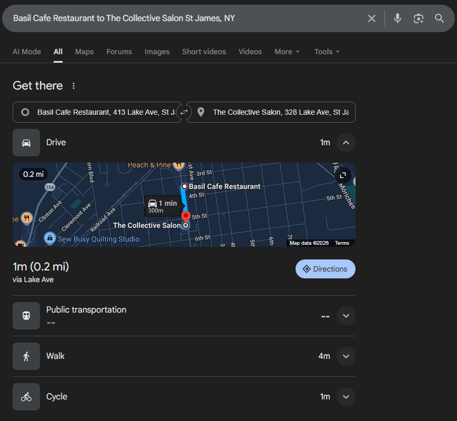Screen dimensions: 457x421
Task: Switch to the Images tab
Action: 157,52
